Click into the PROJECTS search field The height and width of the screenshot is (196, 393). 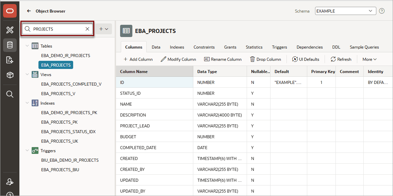[x=58, y=29]
